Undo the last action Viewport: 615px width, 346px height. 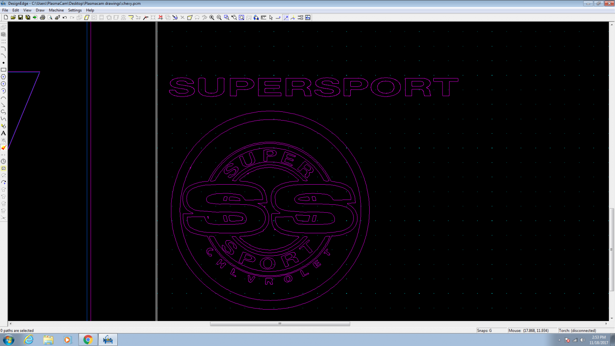coord(65,18)
